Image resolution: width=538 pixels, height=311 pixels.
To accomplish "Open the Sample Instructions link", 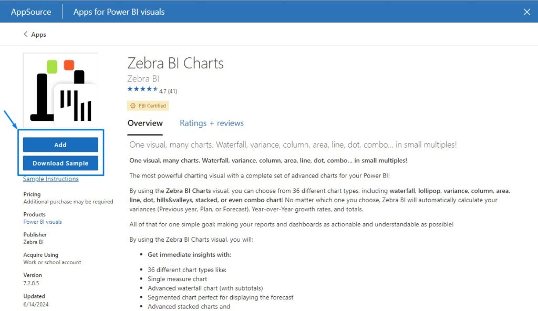I will (x=50, y=179).
